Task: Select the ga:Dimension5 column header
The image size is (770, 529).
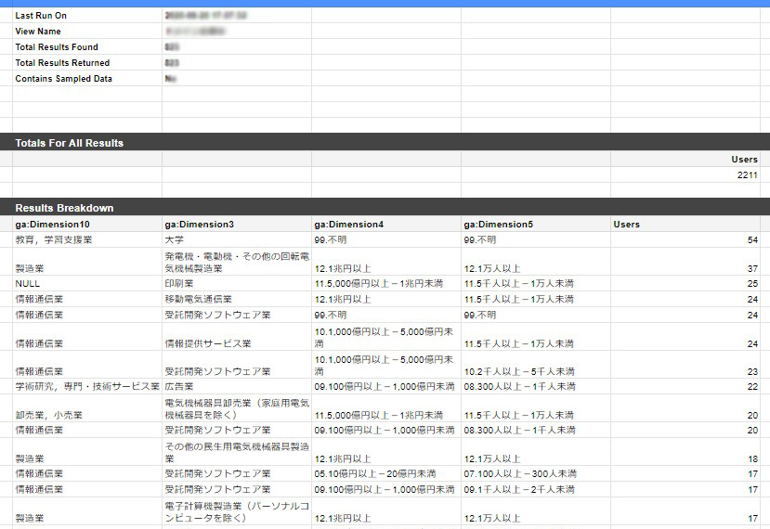Action: coord(536,225)
